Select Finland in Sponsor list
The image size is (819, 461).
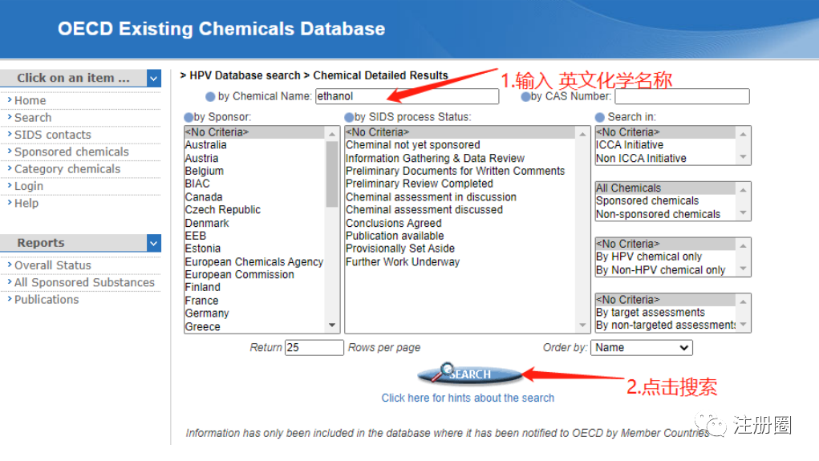tap(203, 287)
